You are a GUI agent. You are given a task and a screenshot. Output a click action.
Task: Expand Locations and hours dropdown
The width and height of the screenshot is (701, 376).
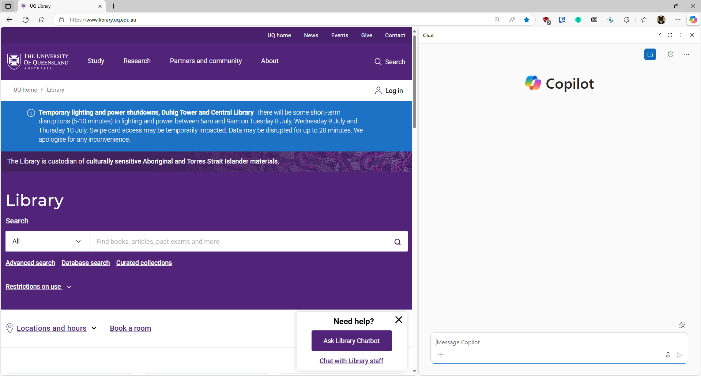57,328
